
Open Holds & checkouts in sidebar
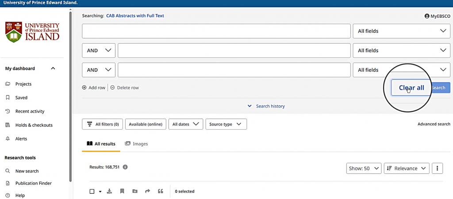pyautogui.click(x=34, y=125)
